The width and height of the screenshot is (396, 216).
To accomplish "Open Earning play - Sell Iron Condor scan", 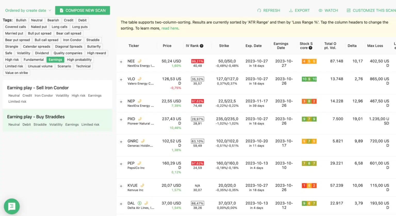I will [x=57, y=94].
